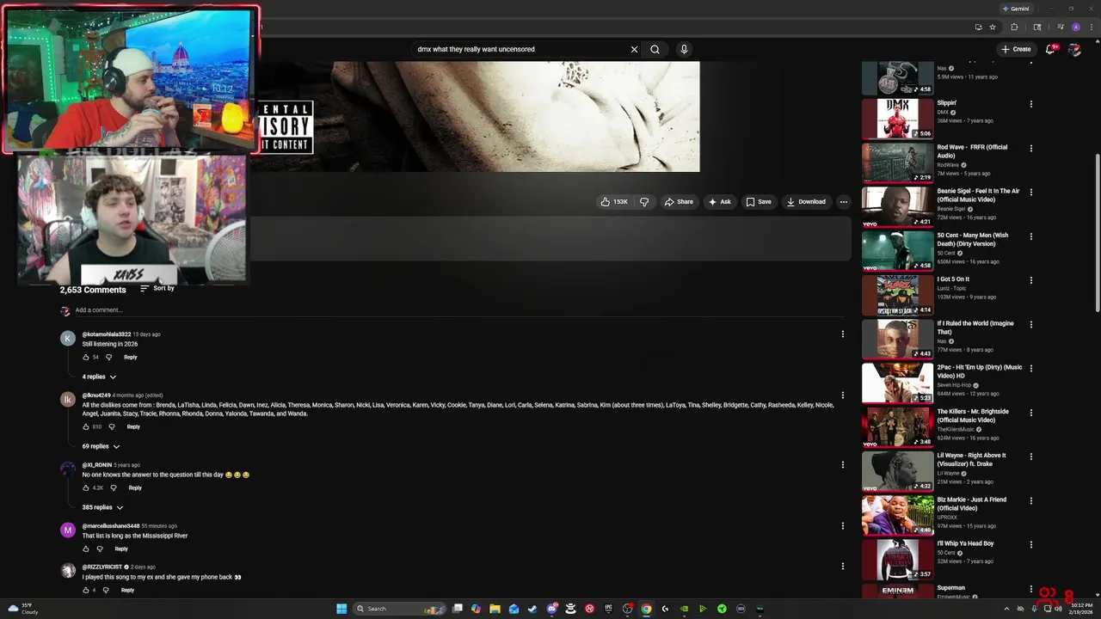Open @RIZZLYRICIST channel name
Viewport: 1101px width, 619px height.
pos(102,567)
